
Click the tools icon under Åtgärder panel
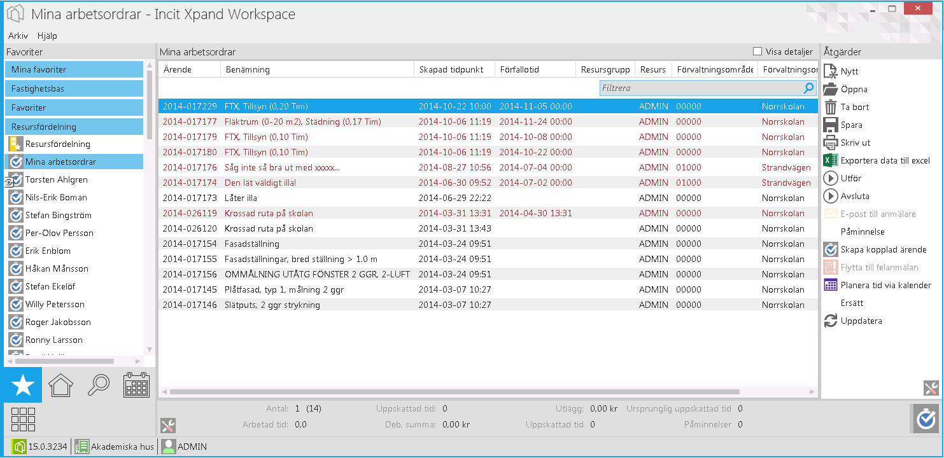[931, 388]
